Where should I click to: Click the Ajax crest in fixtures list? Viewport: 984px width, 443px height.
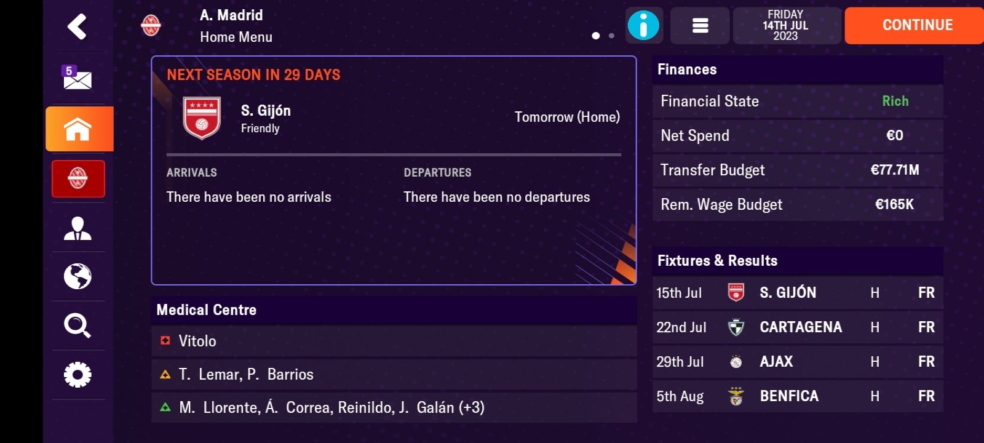736,362
